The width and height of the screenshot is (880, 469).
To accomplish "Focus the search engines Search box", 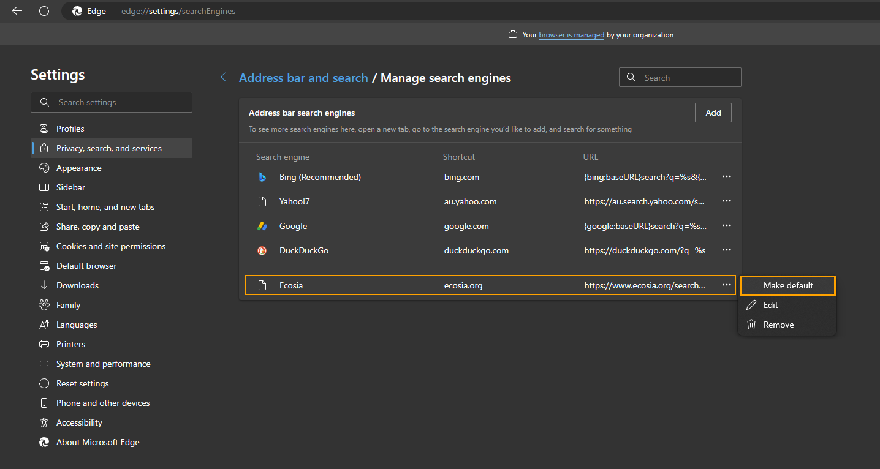I will coord(680,78).
